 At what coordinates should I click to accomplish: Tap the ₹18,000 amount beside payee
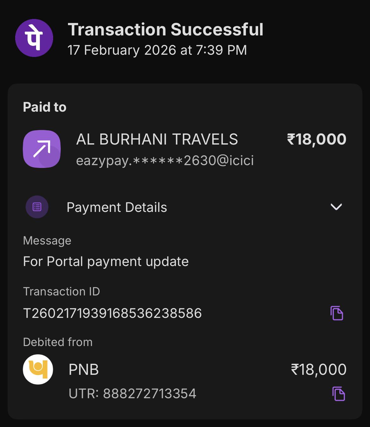(x=317, y=139)
